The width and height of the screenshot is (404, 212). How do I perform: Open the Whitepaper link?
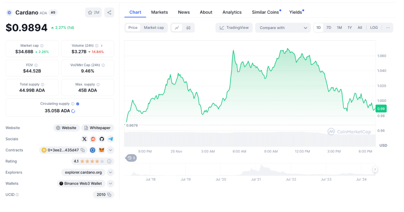tap(98, 128)
